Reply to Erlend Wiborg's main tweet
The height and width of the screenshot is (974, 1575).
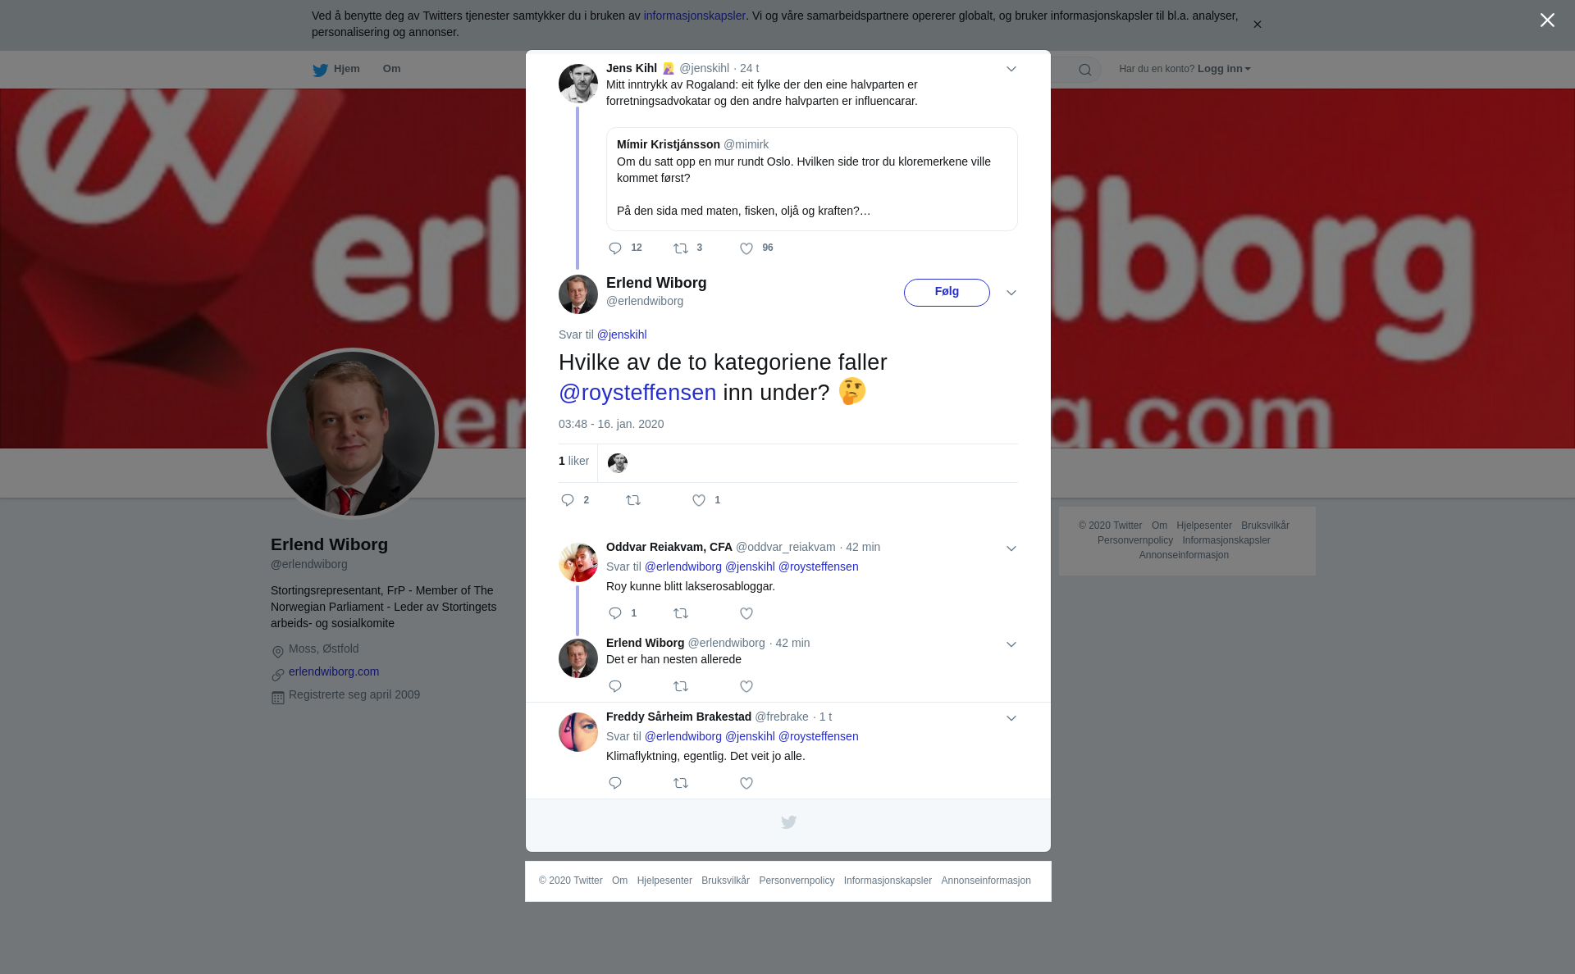pyautogui.click(x=568, y=500)
